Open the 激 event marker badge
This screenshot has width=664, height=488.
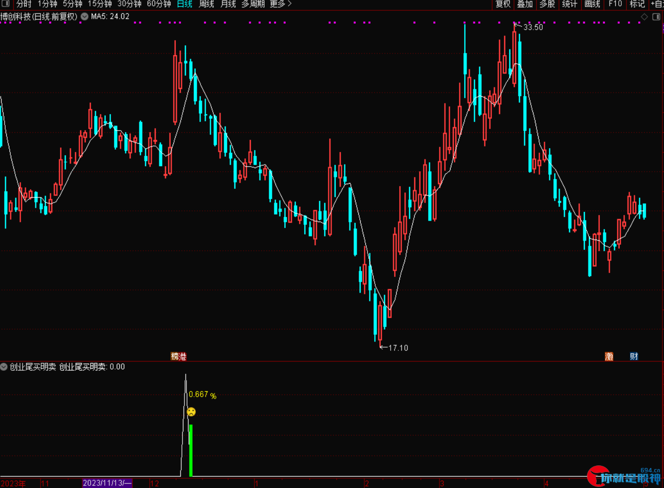(x=609, y=356)
